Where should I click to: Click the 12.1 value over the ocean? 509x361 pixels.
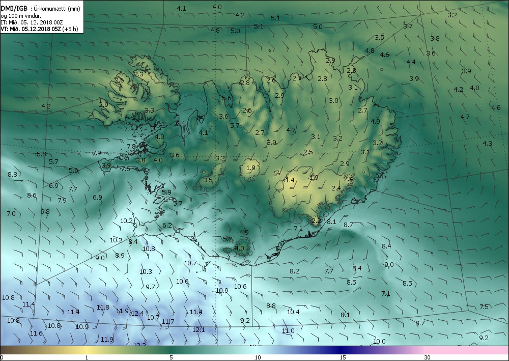(199, 330)
